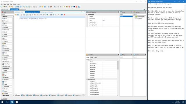Image resolution: width=186 pixels, height=104 pixels.
Task: Add a Radio control from Tools panel
Action: click(7, 53)
